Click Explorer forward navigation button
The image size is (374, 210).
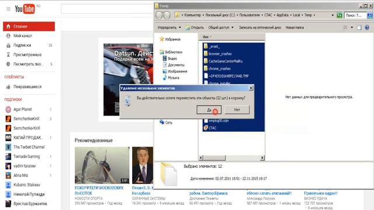167,15
